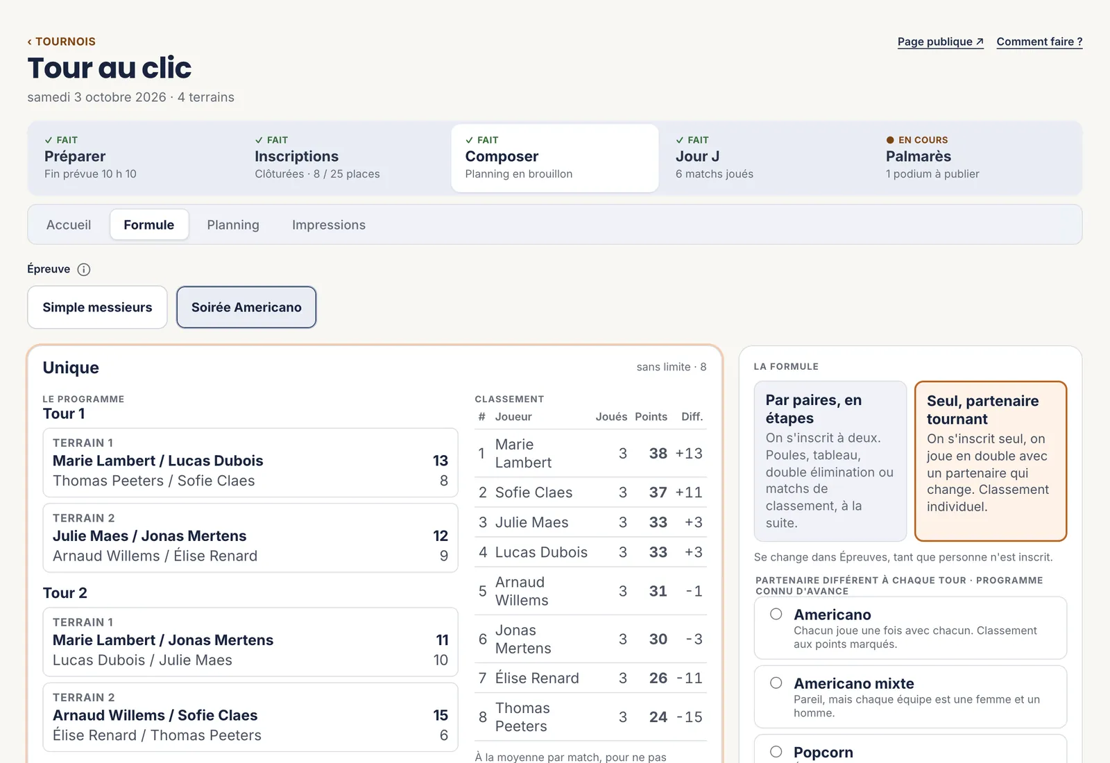Choose the Seul, partenaire tournant formula
Viewport: 1110px width, 763px height.
point(991,461)
